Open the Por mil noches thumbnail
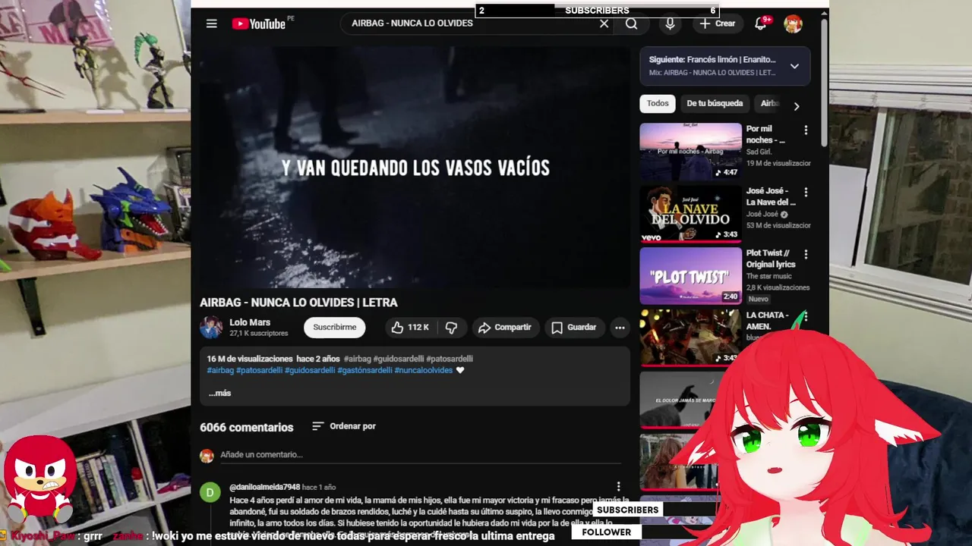Image resolution: width=972 pixels, height=546 pixels. pos(690,152)
